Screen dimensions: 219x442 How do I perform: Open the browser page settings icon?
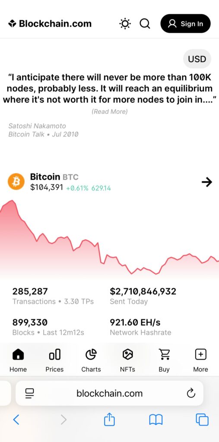(x=29, y=393)
